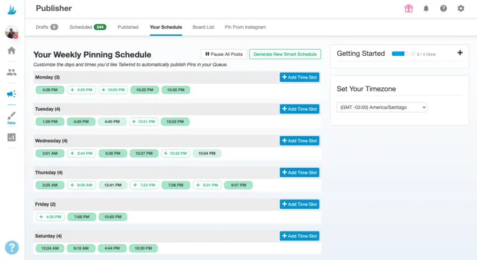Select Wednesday 10:27 PM time slot
Viewport: 477px width, 260px height.
tap(144, 153)
